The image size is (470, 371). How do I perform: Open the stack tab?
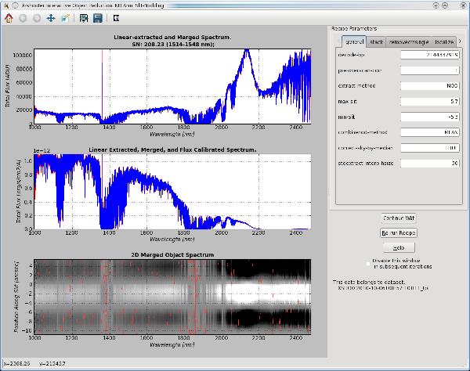click(x=378, y=41)
